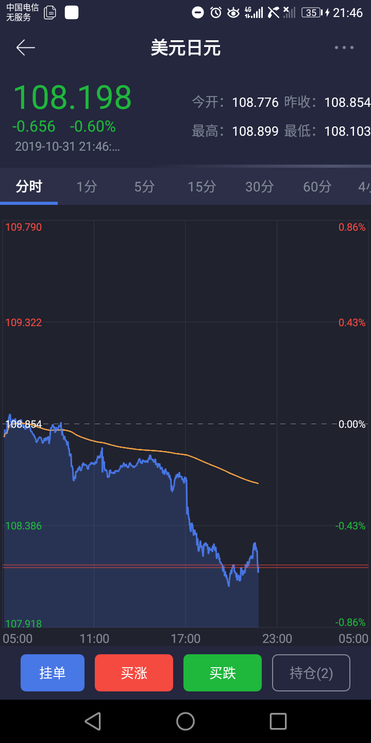Open the three-dot more options menu
Image resolution: width=371 pixels, height=743 pixels.
click(x=344, y=48)
